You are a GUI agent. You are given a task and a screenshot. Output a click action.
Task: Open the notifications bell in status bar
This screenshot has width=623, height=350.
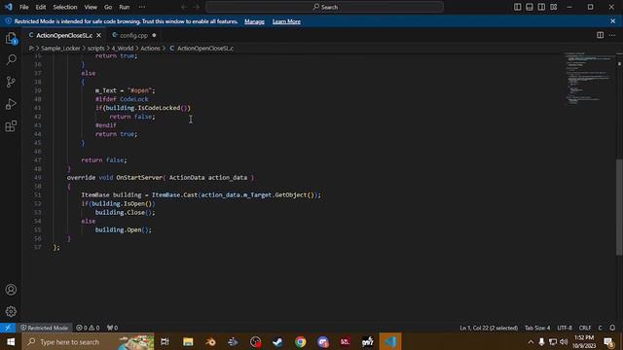612,328
